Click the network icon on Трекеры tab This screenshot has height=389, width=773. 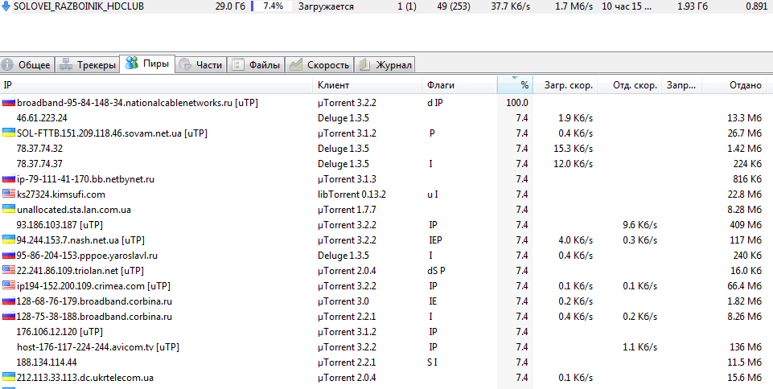pos(65,64)
